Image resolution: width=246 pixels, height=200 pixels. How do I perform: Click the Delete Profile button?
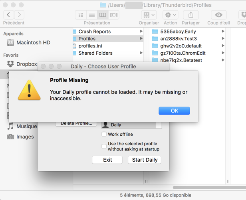(x=76, y=124)
